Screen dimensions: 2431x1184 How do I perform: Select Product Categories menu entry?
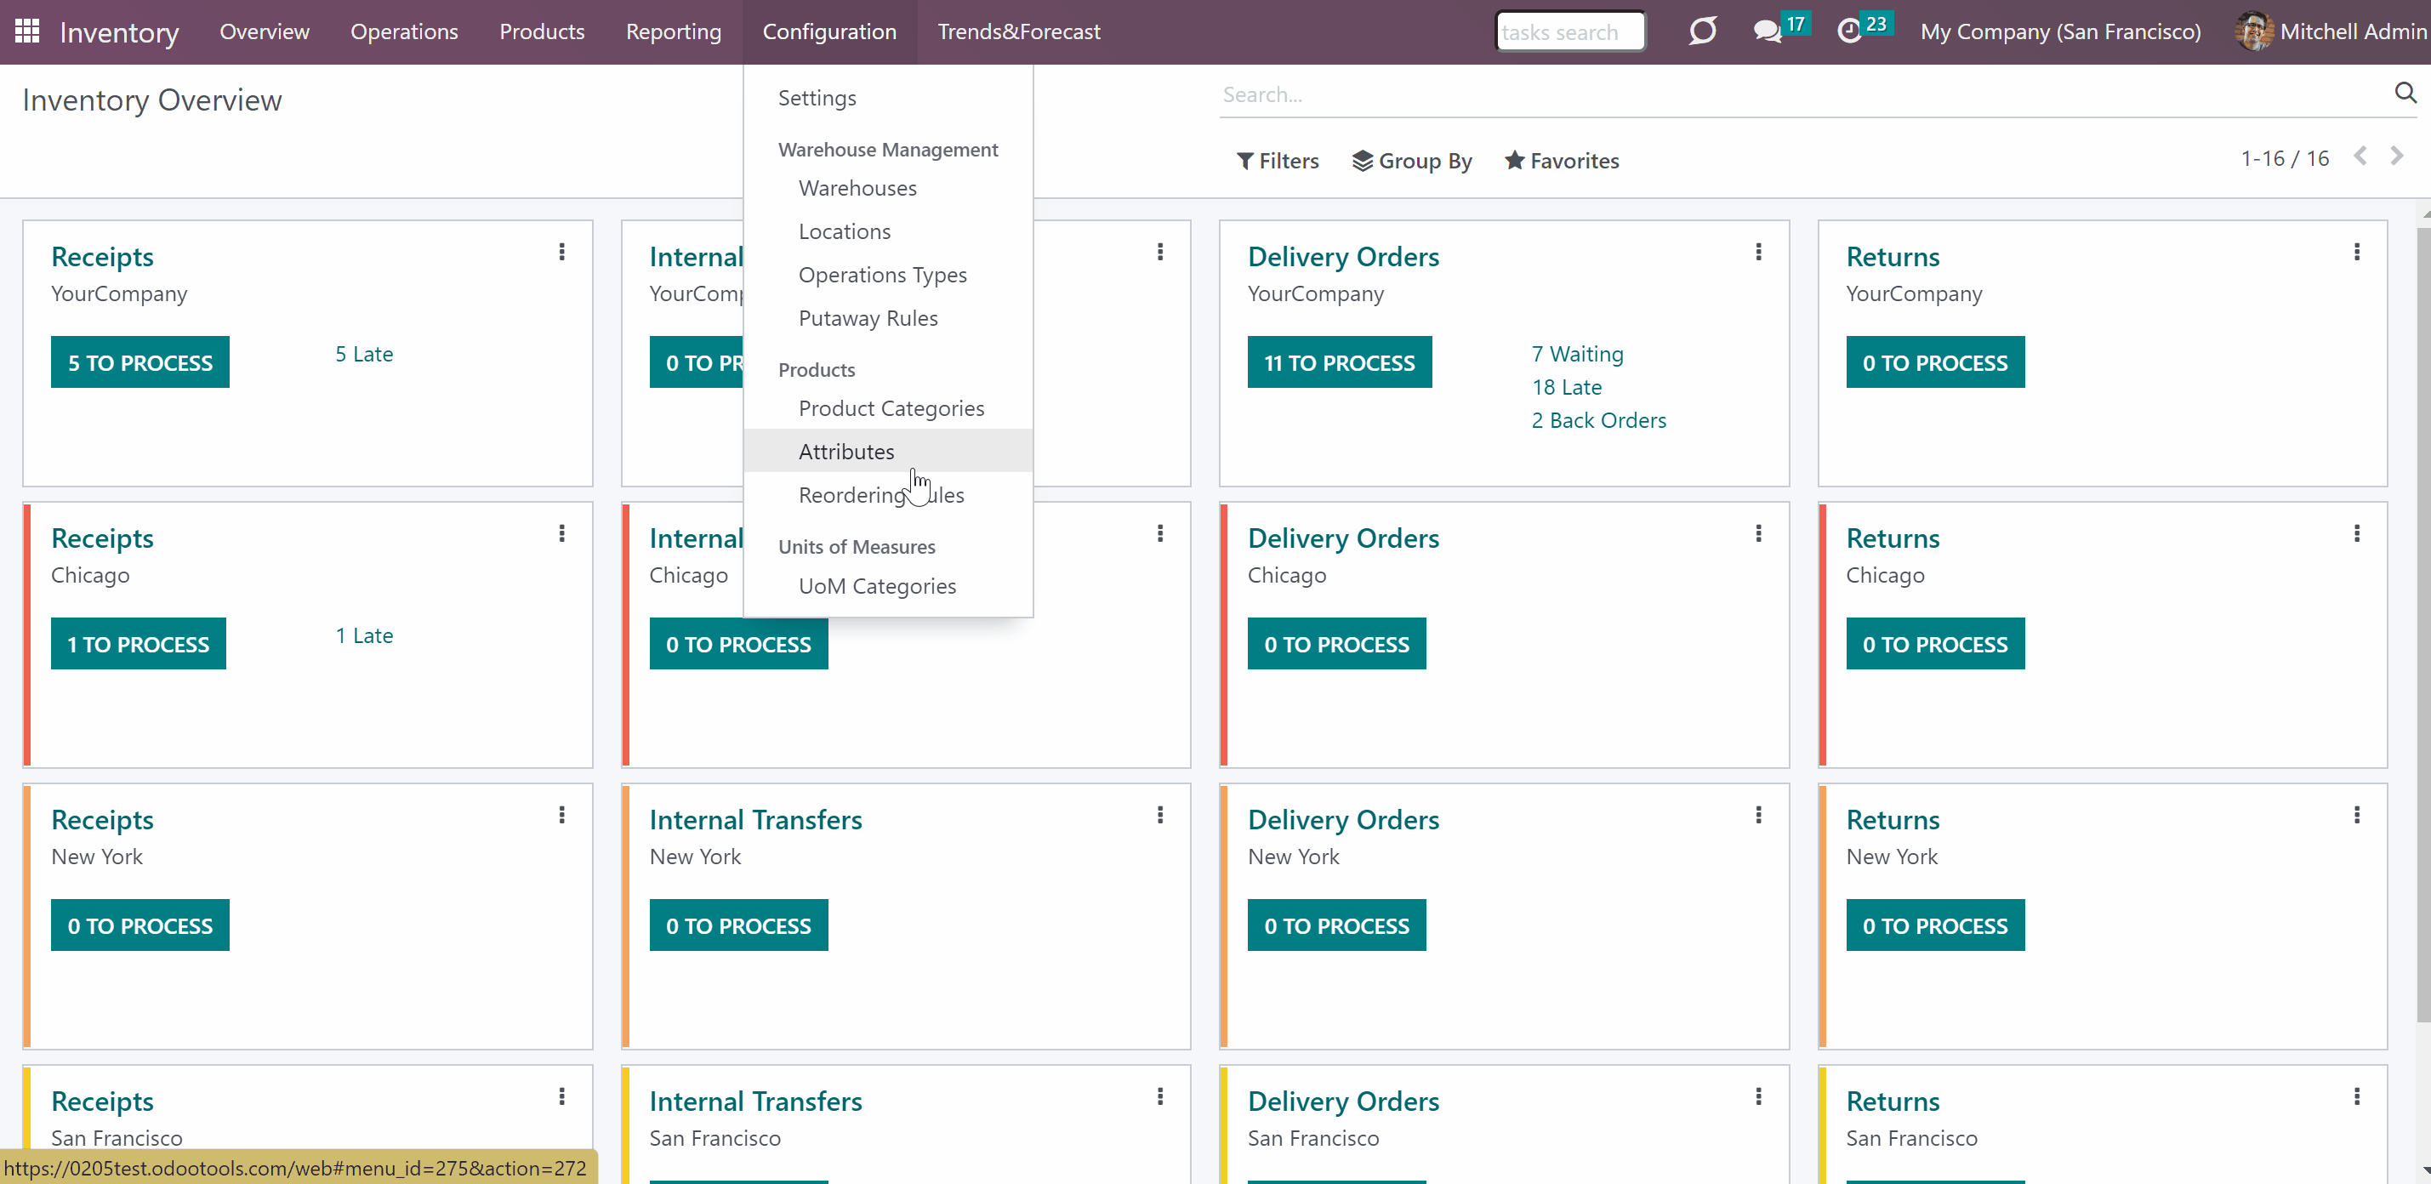pos(891,407)
